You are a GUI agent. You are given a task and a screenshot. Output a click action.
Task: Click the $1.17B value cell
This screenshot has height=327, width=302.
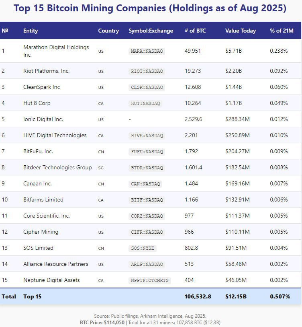[233, 103]
